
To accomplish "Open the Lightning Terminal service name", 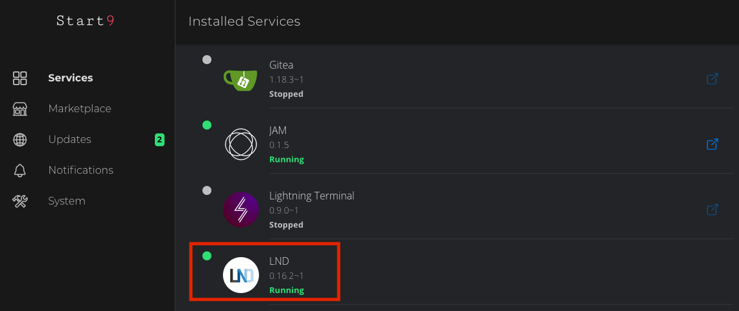I will [312, 196].
